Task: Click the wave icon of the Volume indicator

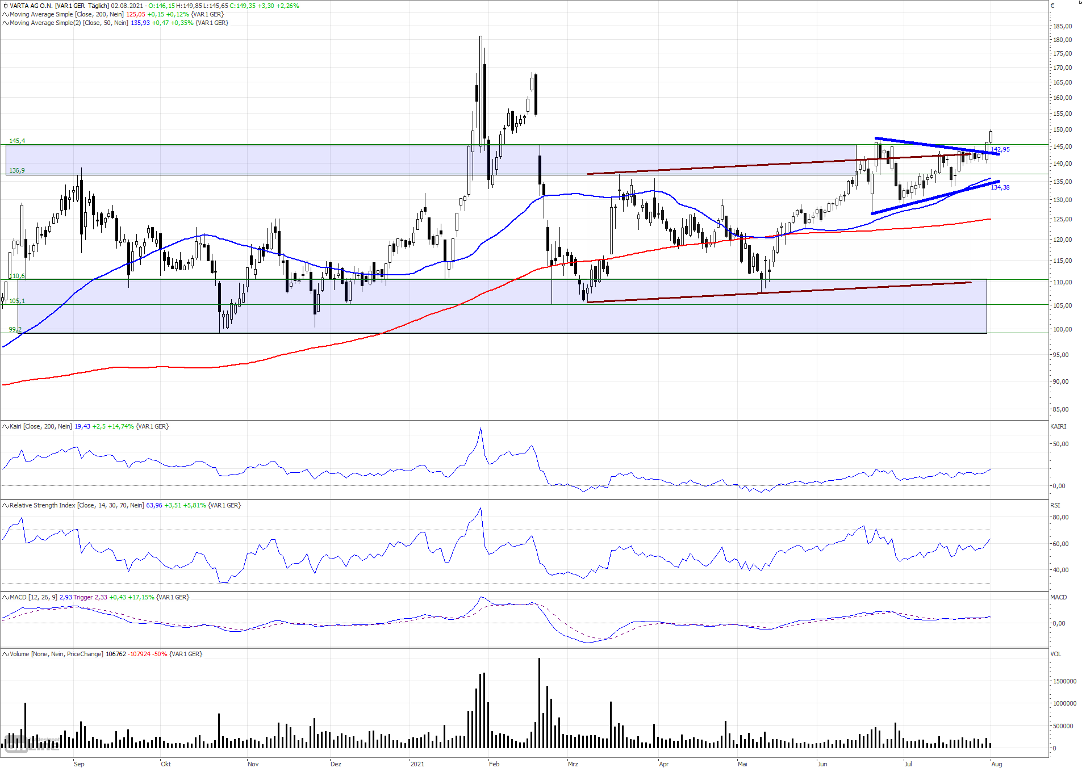Action: (5, 654)
